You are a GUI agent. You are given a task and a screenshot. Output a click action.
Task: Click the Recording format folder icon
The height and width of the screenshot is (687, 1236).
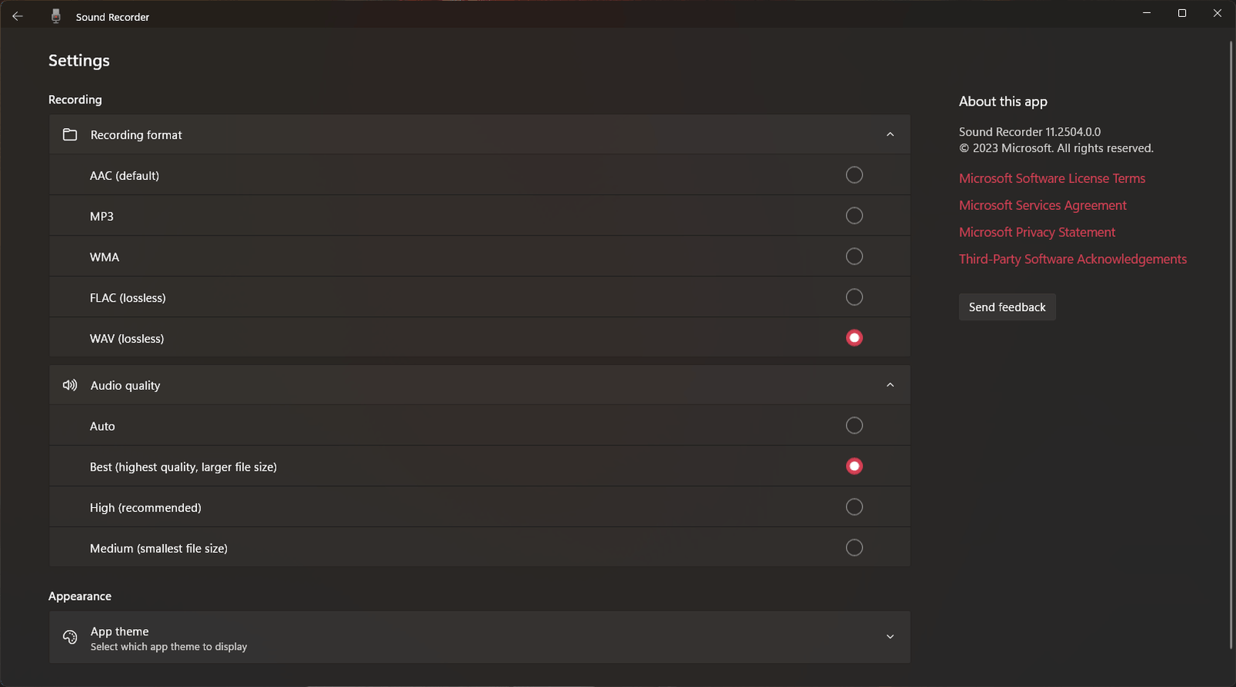click(70, 135)
